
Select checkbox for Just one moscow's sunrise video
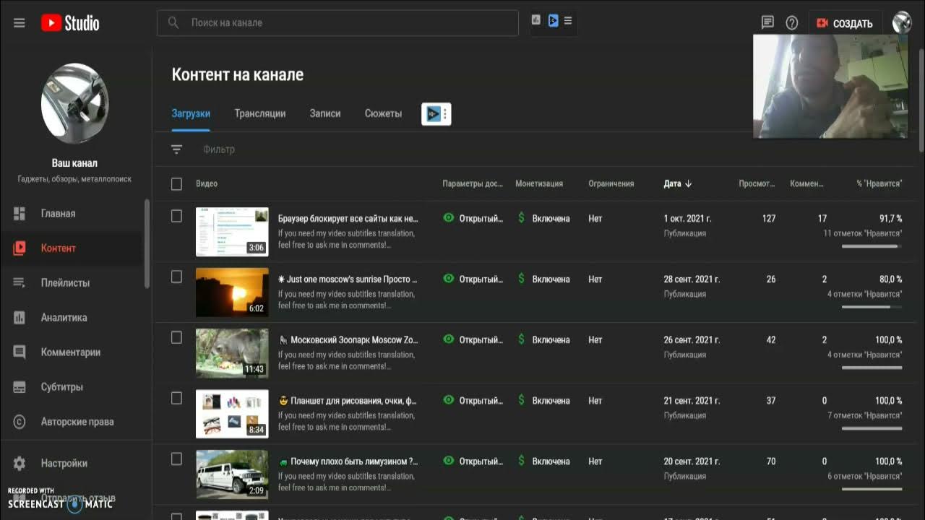pos(176,277)
